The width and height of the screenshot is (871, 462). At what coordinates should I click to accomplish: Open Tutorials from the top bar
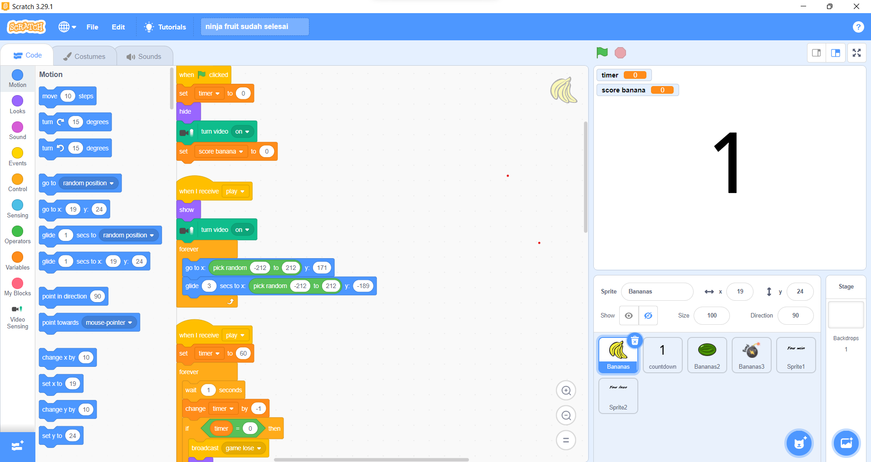click(x=165, y=27)
